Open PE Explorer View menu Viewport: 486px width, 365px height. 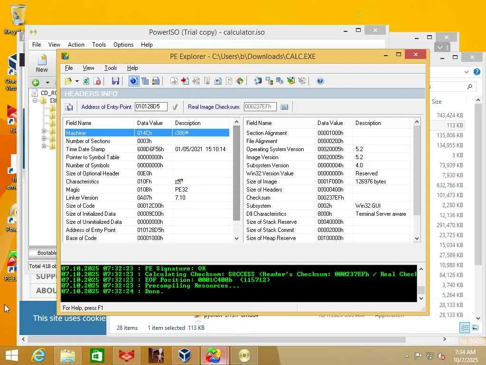tap(88, 68)
